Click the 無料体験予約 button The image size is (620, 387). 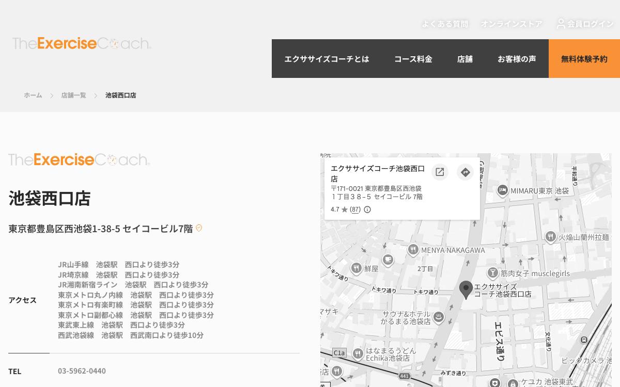(x=584, y=59)
